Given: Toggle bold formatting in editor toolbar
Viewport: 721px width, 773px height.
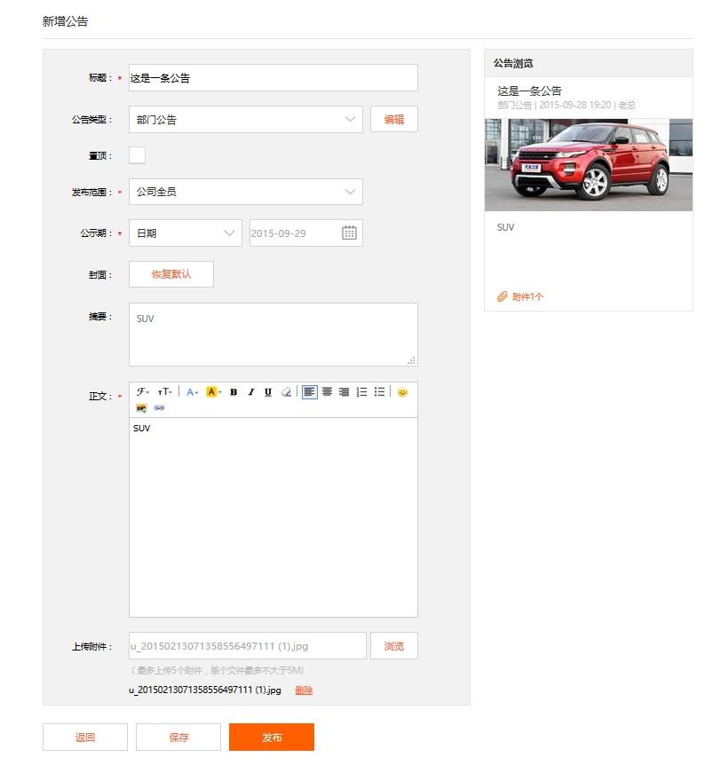Looking at the screenshot, I should point(234,392).
